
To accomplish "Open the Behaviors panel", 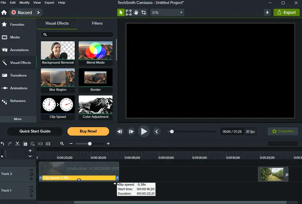I will (18, 101).
